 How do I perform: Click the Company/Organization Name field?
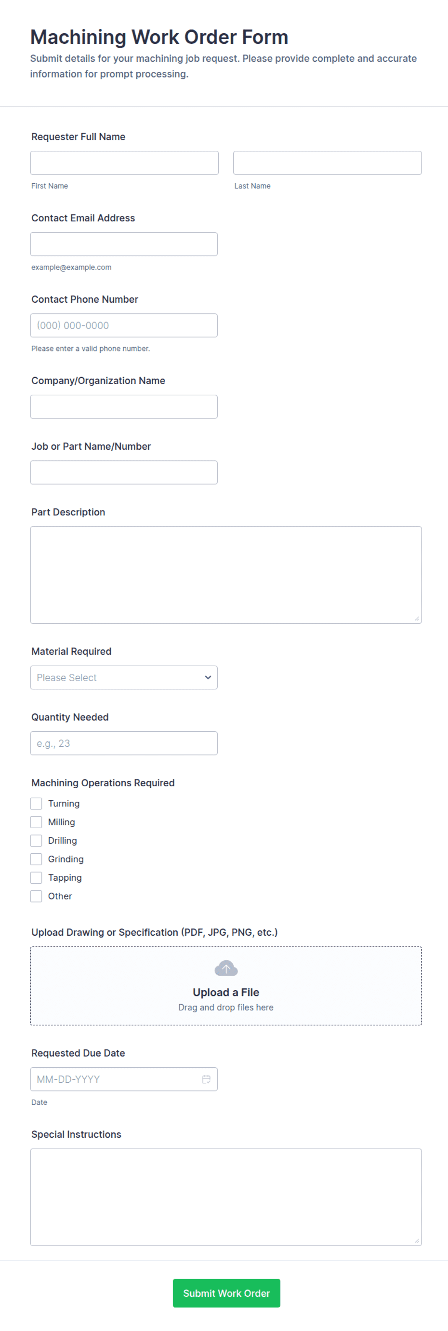pyautogui.click(x=124, y=407)
